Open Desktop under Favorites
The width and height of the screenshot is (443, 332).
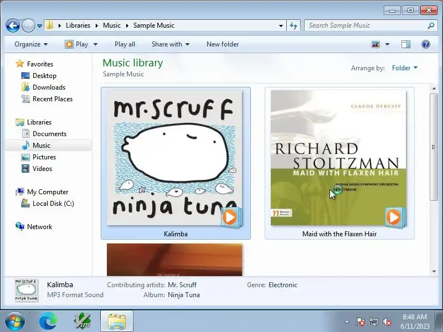[44, 76]
